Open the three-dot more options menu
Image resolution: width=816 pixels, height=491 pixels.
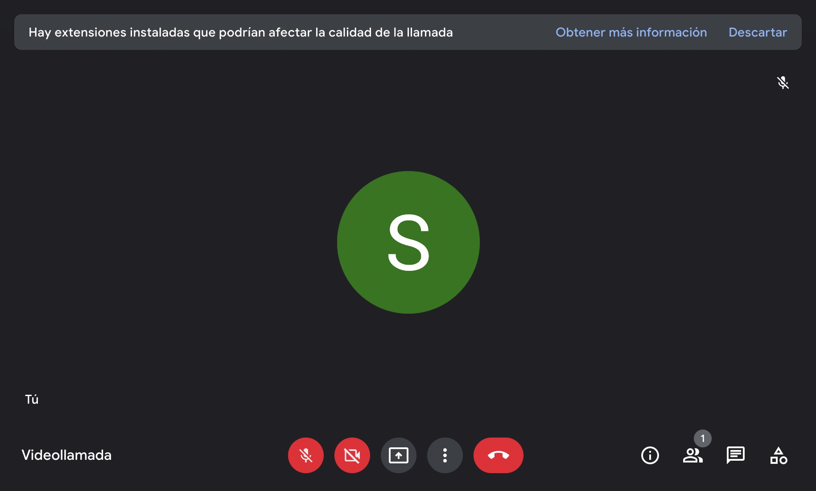445,455
